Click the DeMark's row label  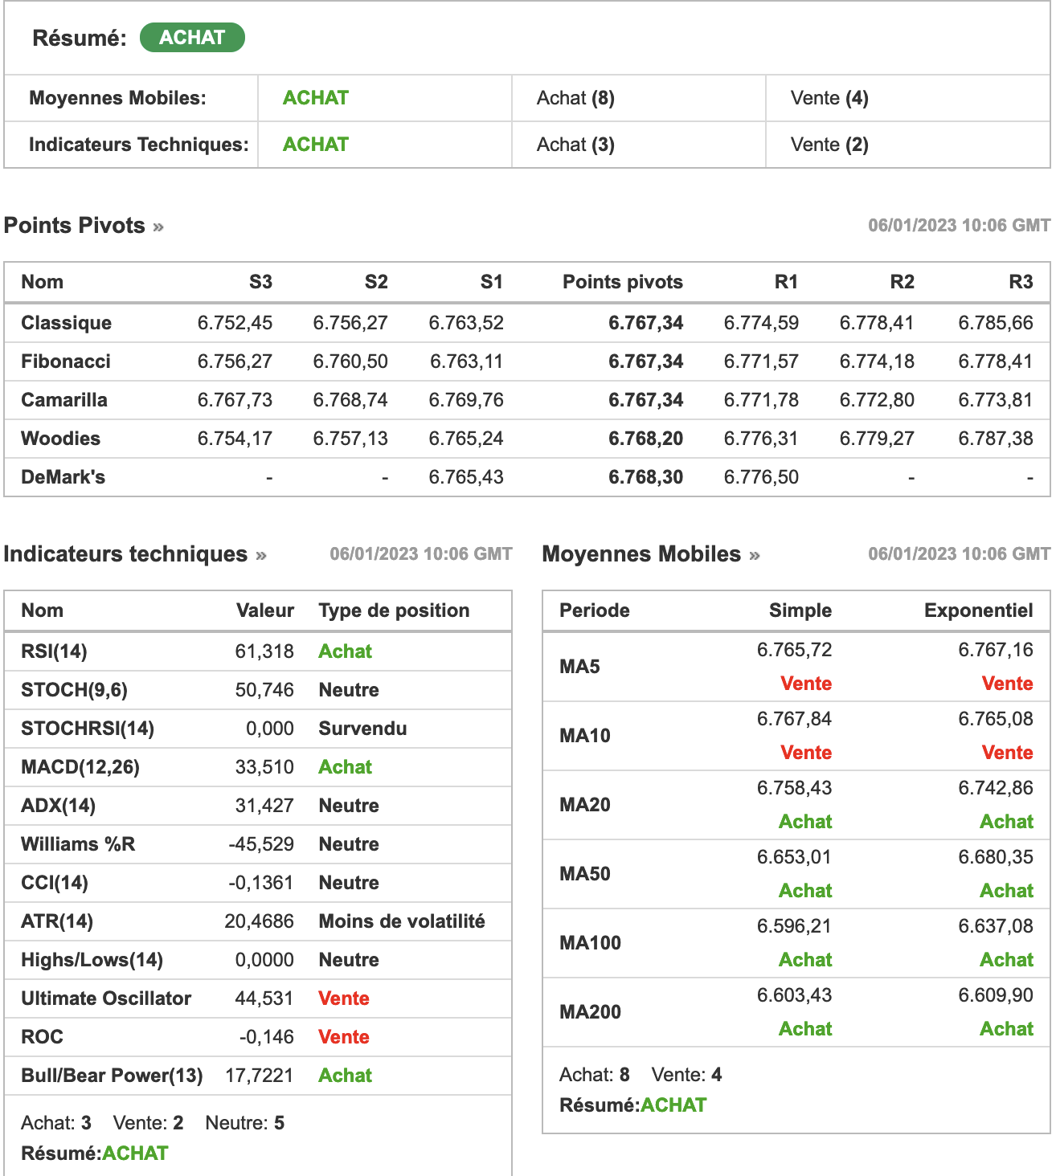pos(63,477)
